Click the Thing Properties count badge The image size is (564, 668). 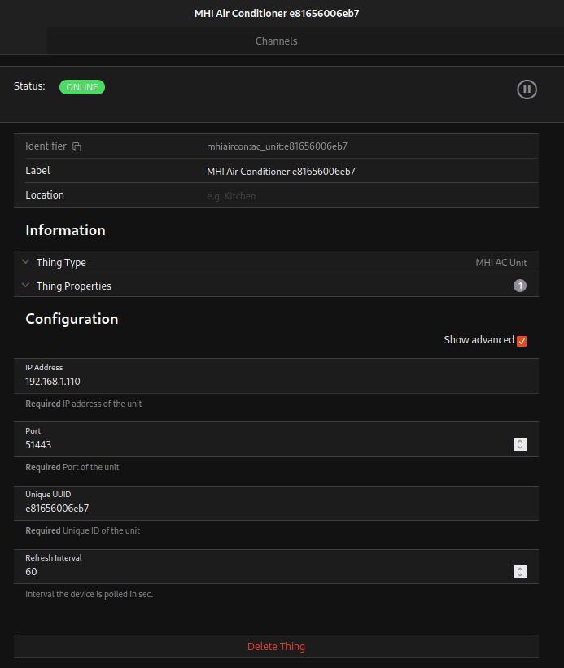point(519,286)
